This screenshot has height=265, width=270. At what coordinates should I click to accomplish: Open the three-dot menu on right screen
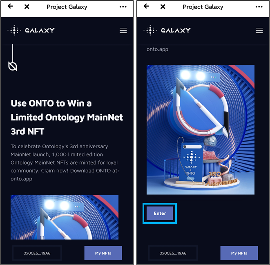(x=259, y=7)
